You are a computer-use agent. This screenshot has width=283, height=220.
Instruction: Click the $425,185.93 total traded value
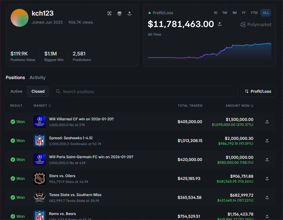tap(189, 179)
